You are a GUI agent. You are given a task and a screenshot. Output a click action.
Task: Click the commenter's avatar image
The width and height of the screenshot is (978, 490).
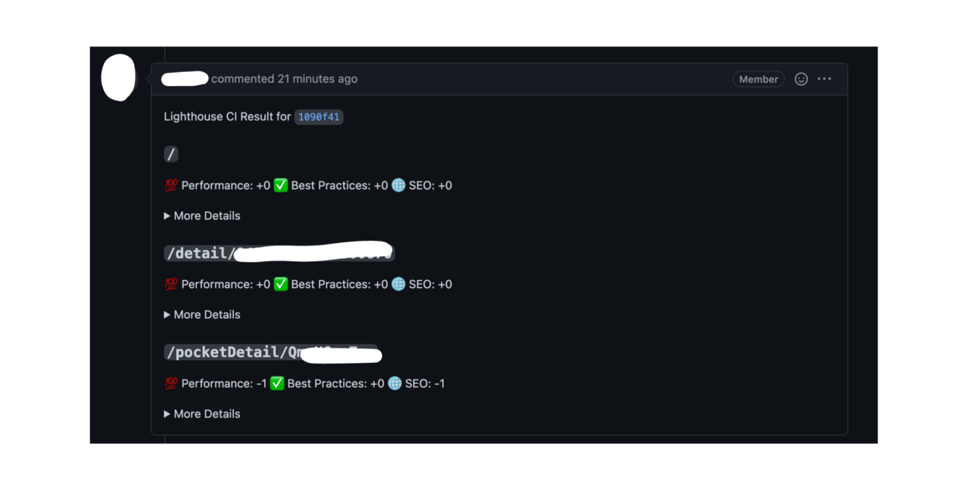(x=119, y=77)
